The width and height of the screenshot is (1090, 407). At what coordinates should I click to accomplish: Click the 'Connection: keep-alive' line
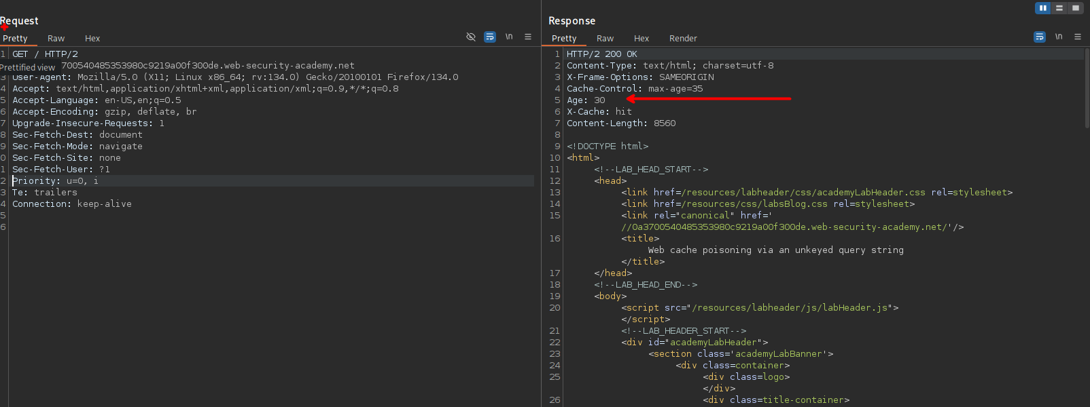(x=72, y=203)
